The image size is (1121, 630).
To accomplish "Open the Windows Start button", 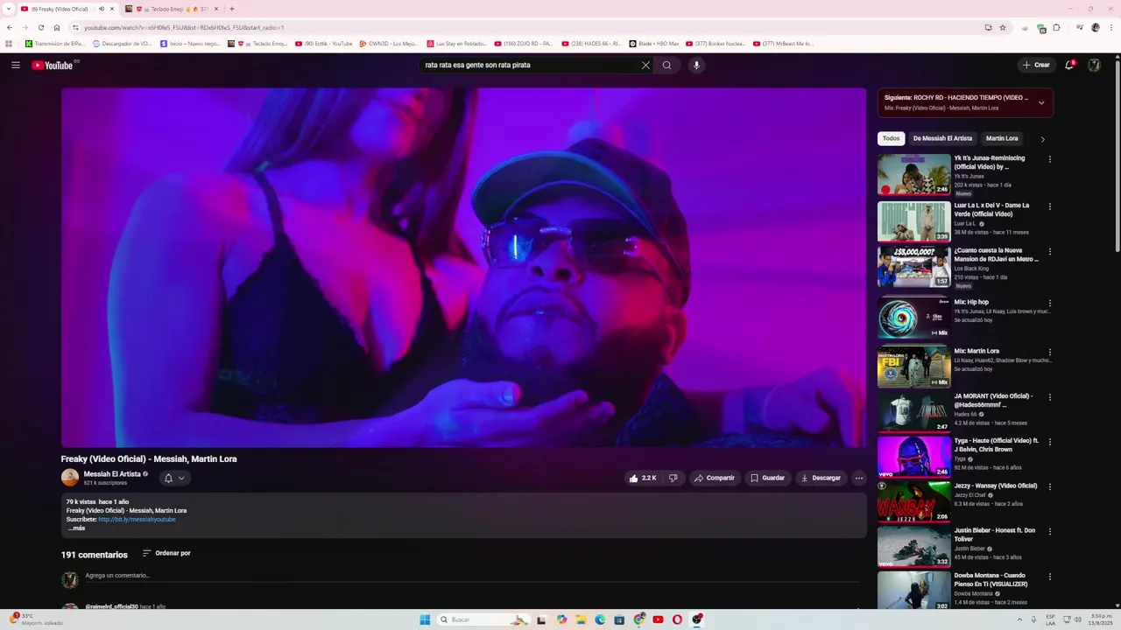I will click(425, 619).
